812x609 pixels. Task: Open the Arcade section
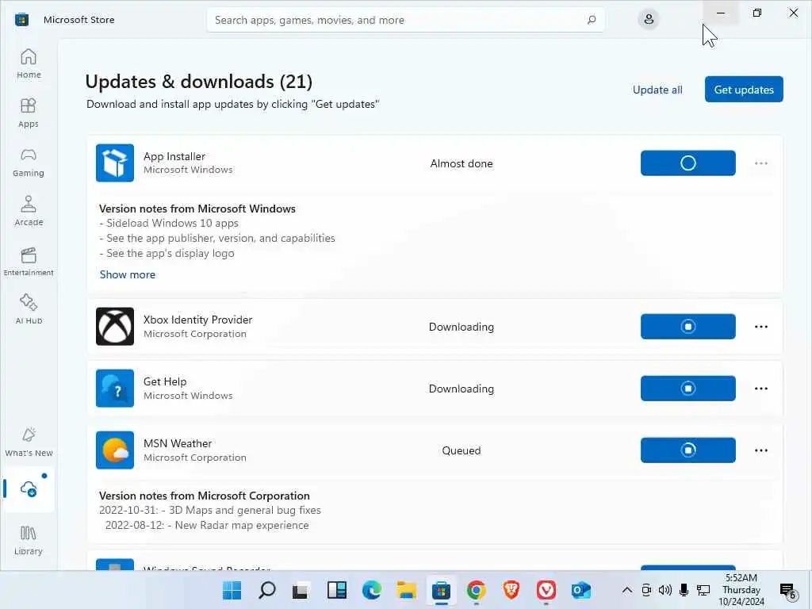[29, 211]
